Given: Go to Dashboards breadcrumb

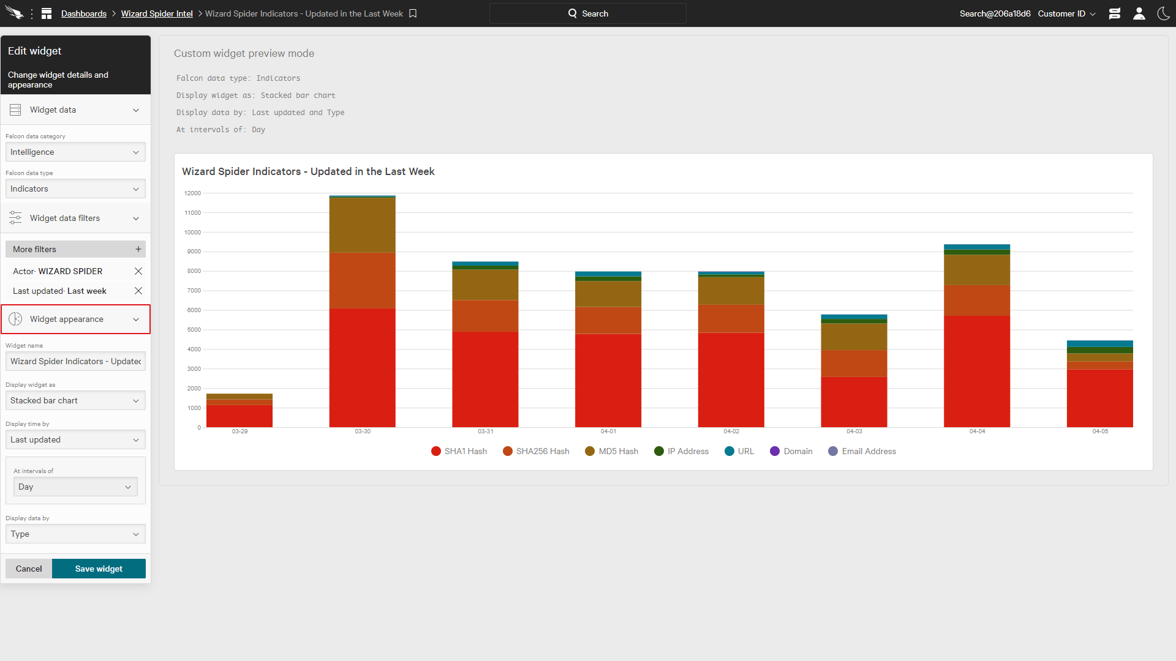Looking at the screenshot, I should click(x=84, y=13).
